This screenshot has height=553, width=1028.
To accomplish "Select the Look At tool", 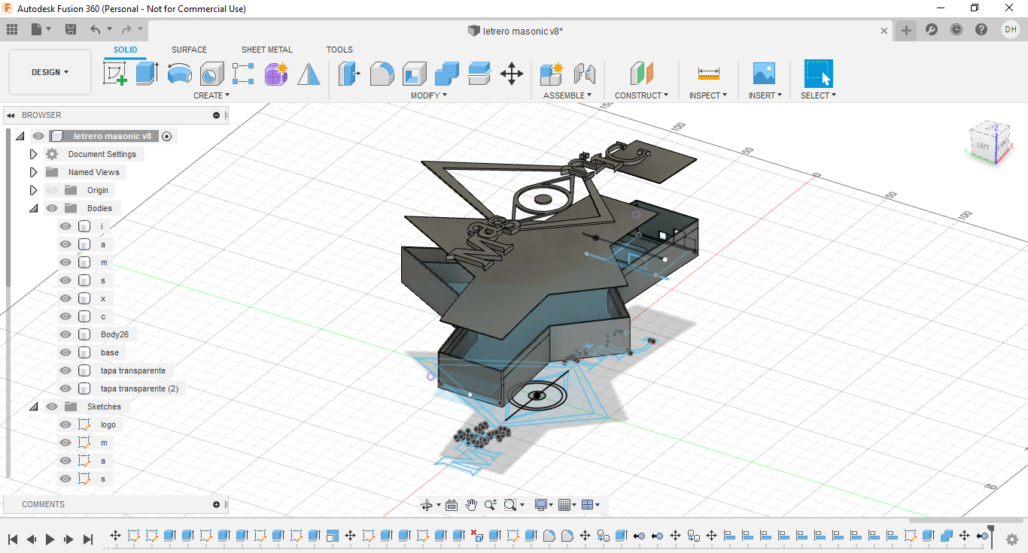I will (x=452, y=505).
